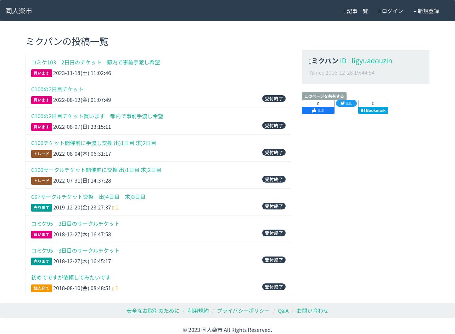This screenshot has width=455, height=334.
Task: Click comment count icon on 初めてですが post
Action: [115, 288]
